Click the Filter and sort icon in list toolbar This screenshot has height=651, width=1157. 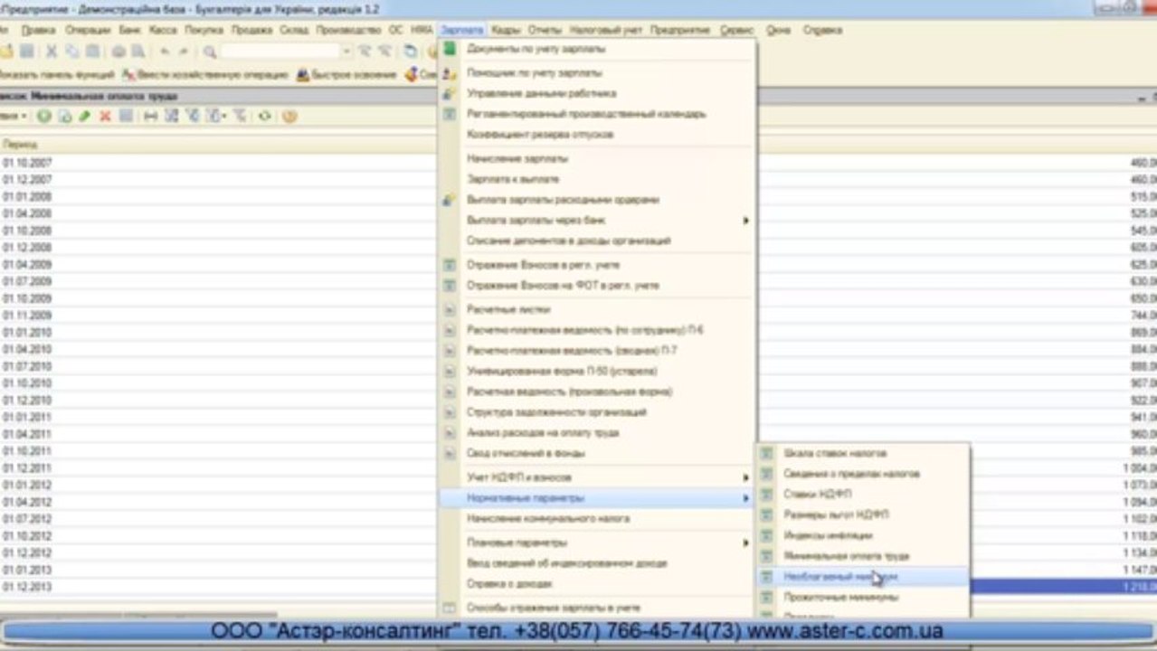click(x=171, y=116)
